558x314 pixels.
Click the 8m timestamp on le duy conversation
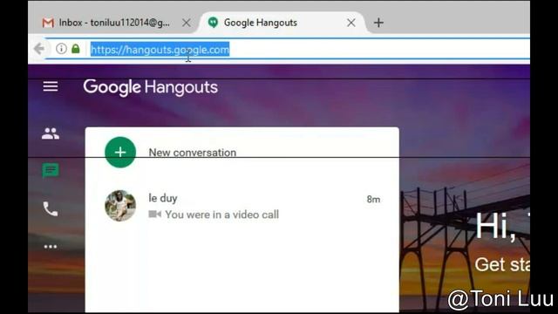[373, 199]
